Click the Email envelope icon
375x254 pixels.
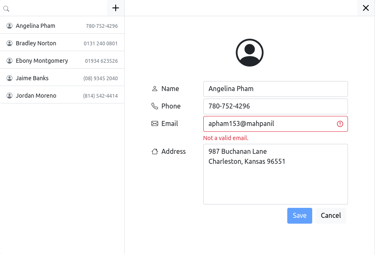click(x=154, y=123)
